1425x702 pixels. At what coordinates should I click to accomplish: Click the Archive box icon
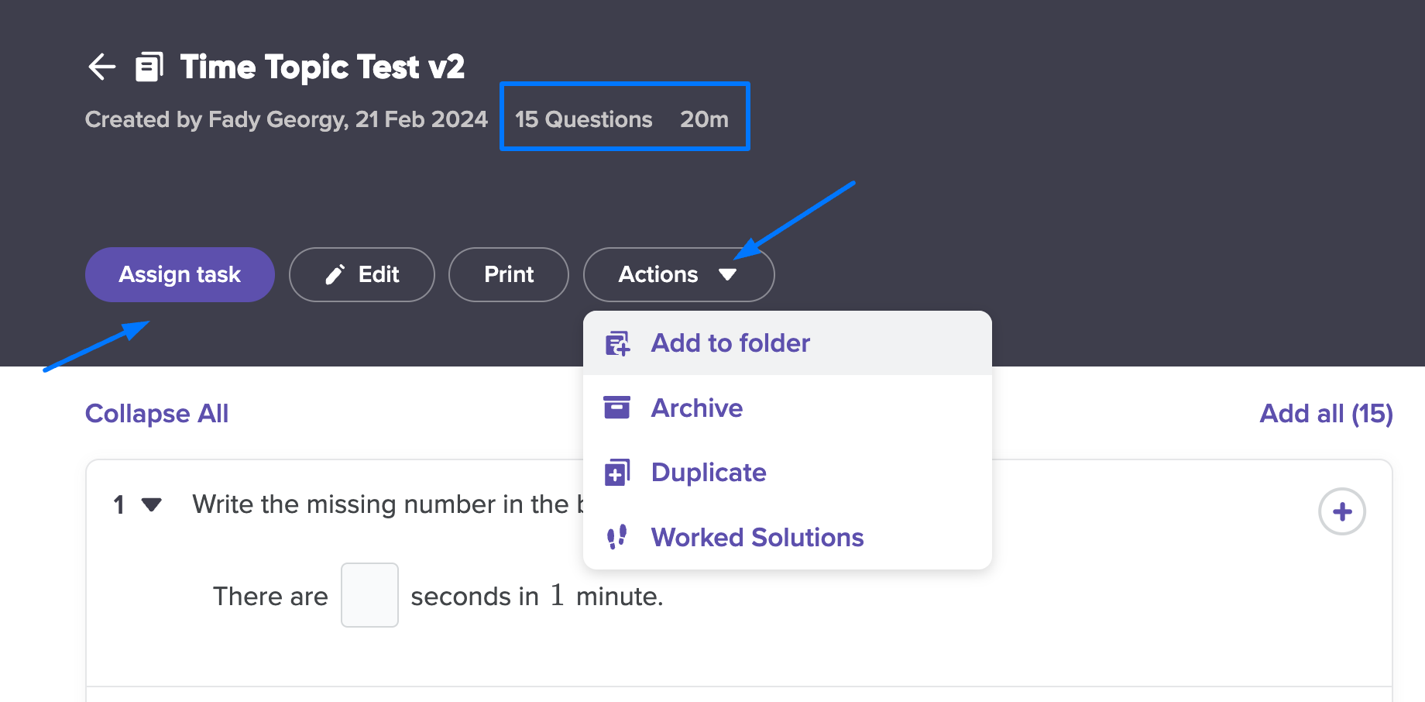coord(617,408)
